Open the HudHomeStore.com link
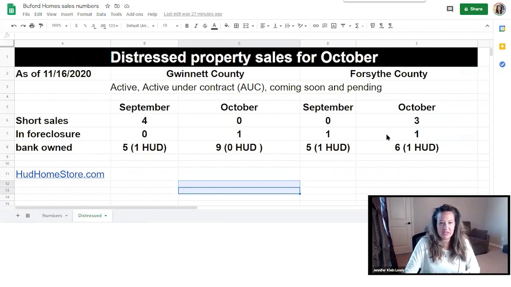This screenshot has height=287, width=511. [60, 174]
